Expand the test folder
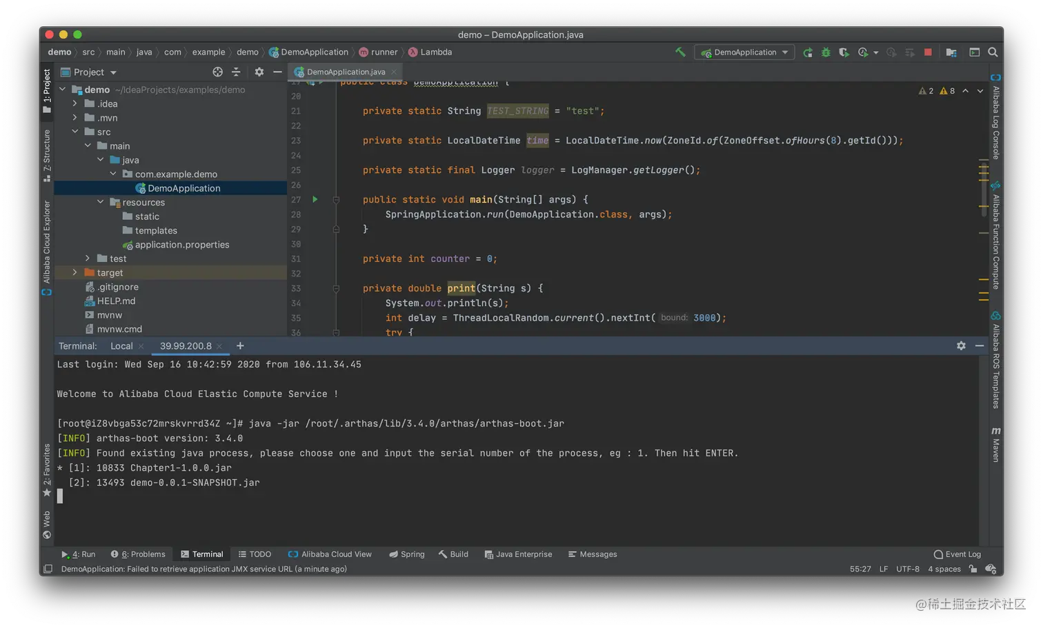The width and height of the screenshot is (1043, 628). [x=88, y=259]
